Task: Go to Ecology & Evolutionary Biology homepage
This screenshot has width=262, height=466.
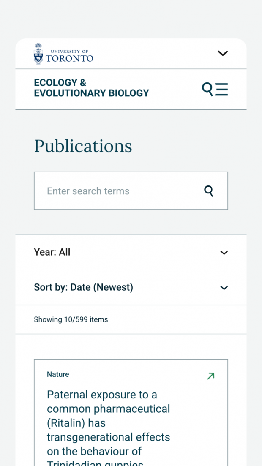Action: 91,88
